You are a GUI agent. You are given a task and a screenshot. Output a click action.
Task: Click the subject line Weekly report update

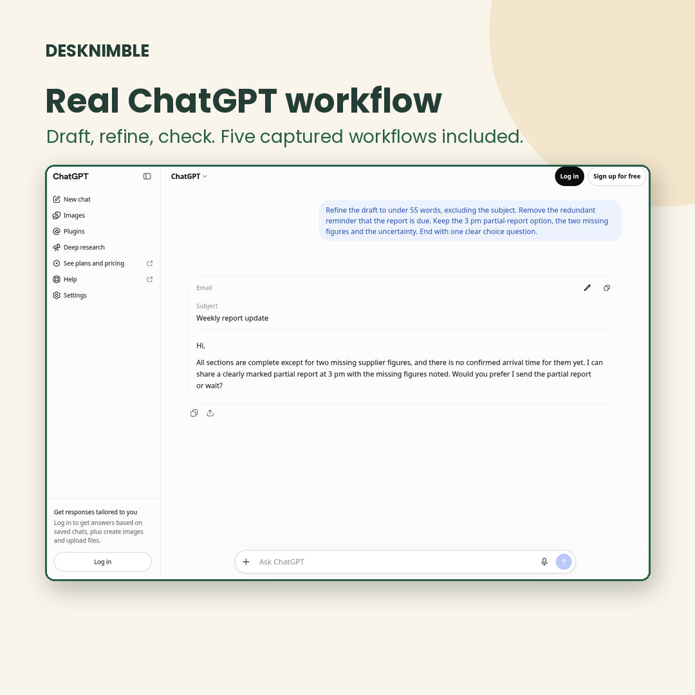[232, 319]
